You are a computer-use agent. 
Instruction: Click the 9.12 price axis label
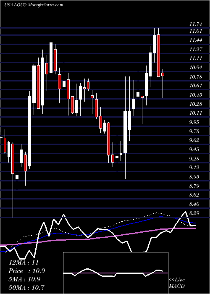195,168
